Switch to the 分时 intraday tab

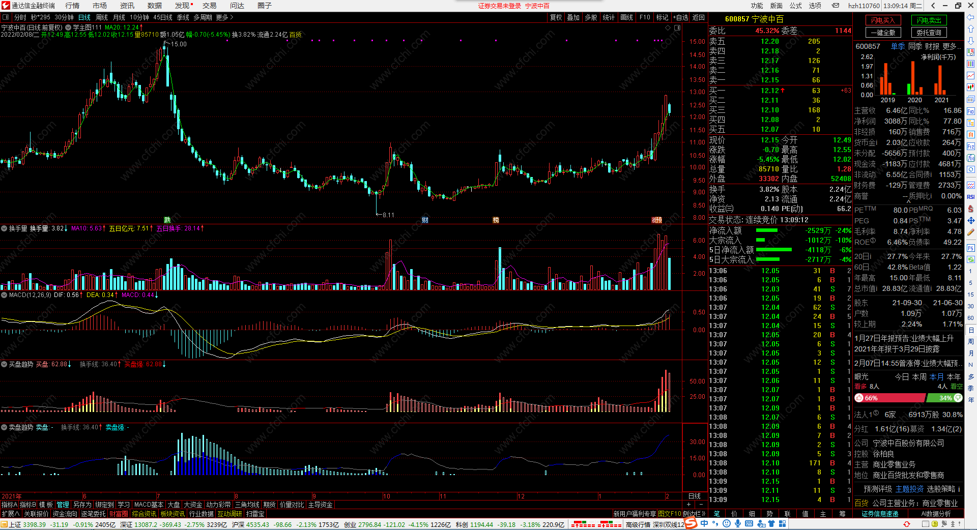pos(20,17)
